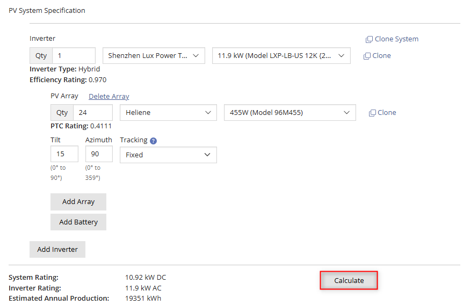
Task: Expand the 455W panel model dropdown
Action: (290, 113)
